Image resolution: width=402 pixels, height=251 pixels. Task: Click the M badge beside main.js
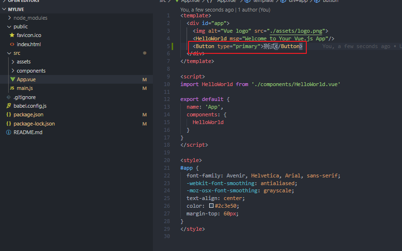(145, 88)
